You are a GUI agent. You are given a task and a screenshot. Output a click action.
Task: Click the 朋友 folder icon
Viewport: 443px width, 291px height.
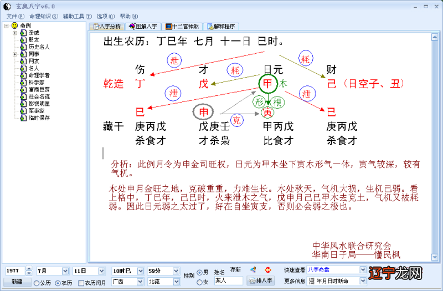pos(23,40)
